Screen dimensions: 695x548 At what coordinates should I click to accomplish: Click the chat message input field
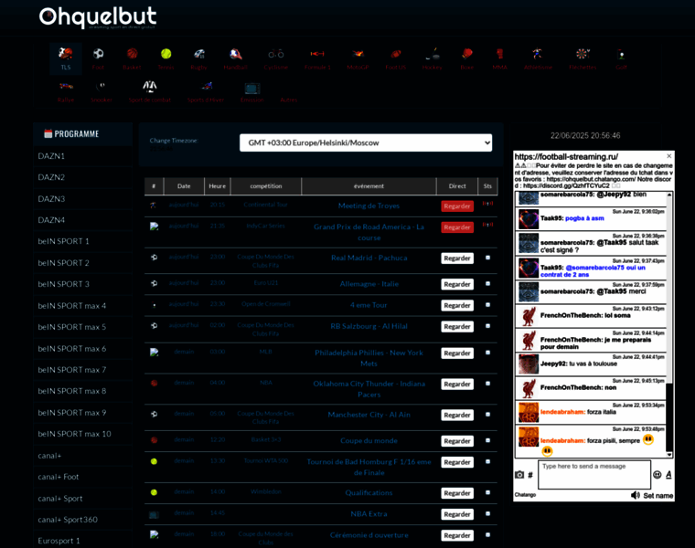point(593,474)
